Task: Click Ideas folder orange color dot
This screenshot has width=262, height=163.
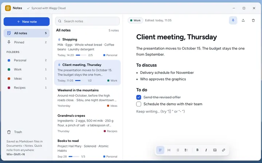Action: tap(9, 79)
